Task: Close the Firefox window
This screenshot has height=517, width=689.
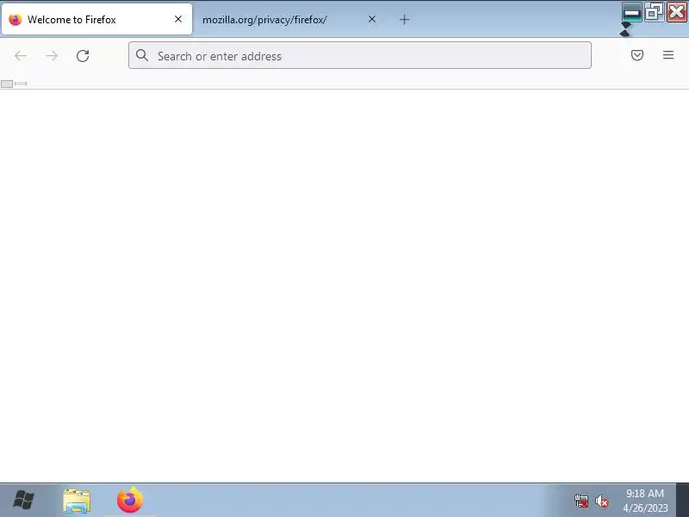Action: click(677, 12)
